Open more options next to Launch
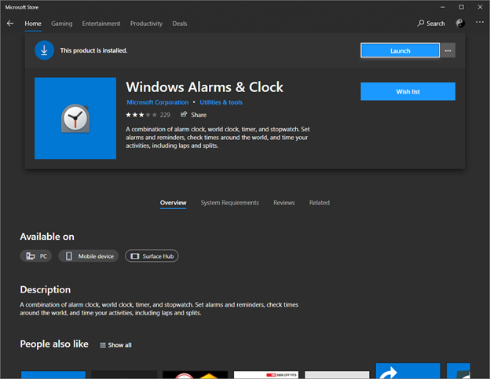This screenshot has width=490, height=379. [x=448, y=50]
